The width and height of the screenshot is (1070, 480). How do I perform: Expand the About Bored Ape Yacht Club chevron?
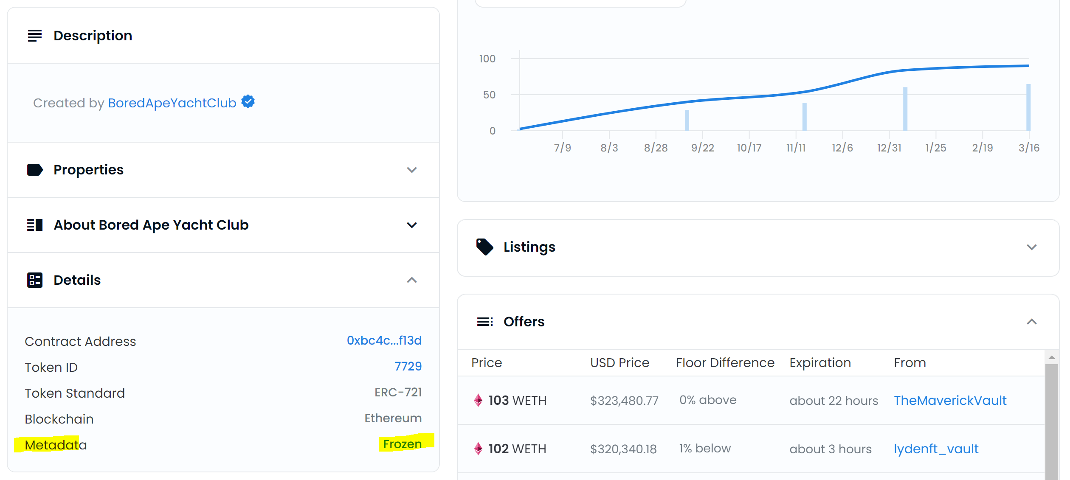click(411, 225)
